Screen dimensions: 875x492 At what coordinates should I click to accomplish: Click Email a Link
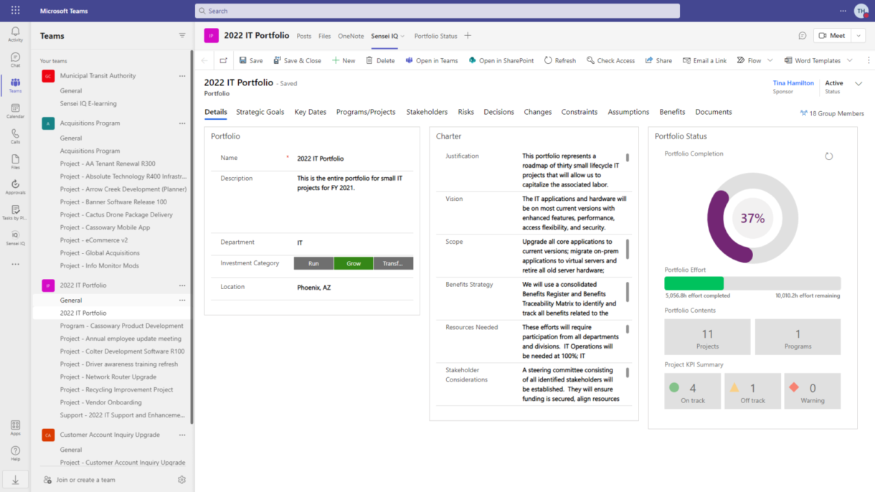tap(704, 60)
